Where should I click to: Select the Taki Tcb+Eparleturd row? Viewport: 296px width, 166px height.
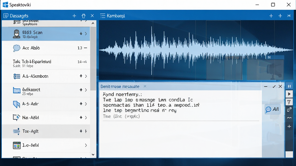click(x=46, y=63)
